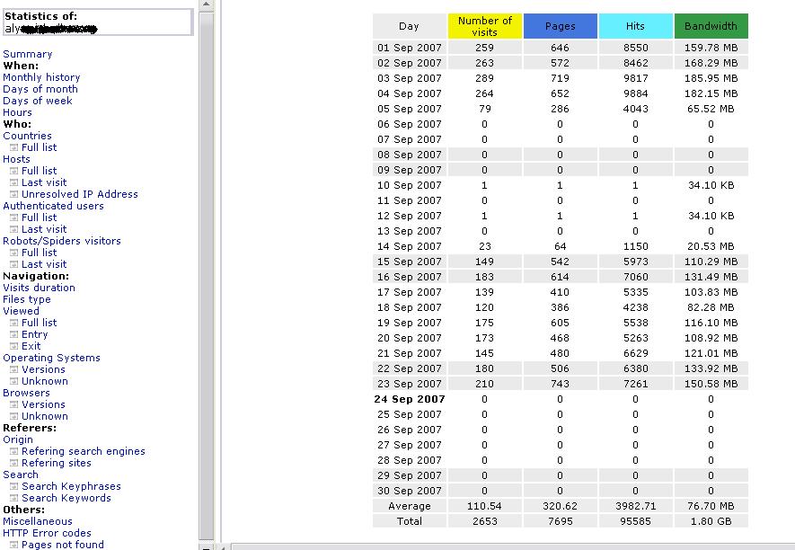The width and height of the screenshot is (795, 550).
Task: Open HTTP Error codes link
Action: [x=47, y=532]
